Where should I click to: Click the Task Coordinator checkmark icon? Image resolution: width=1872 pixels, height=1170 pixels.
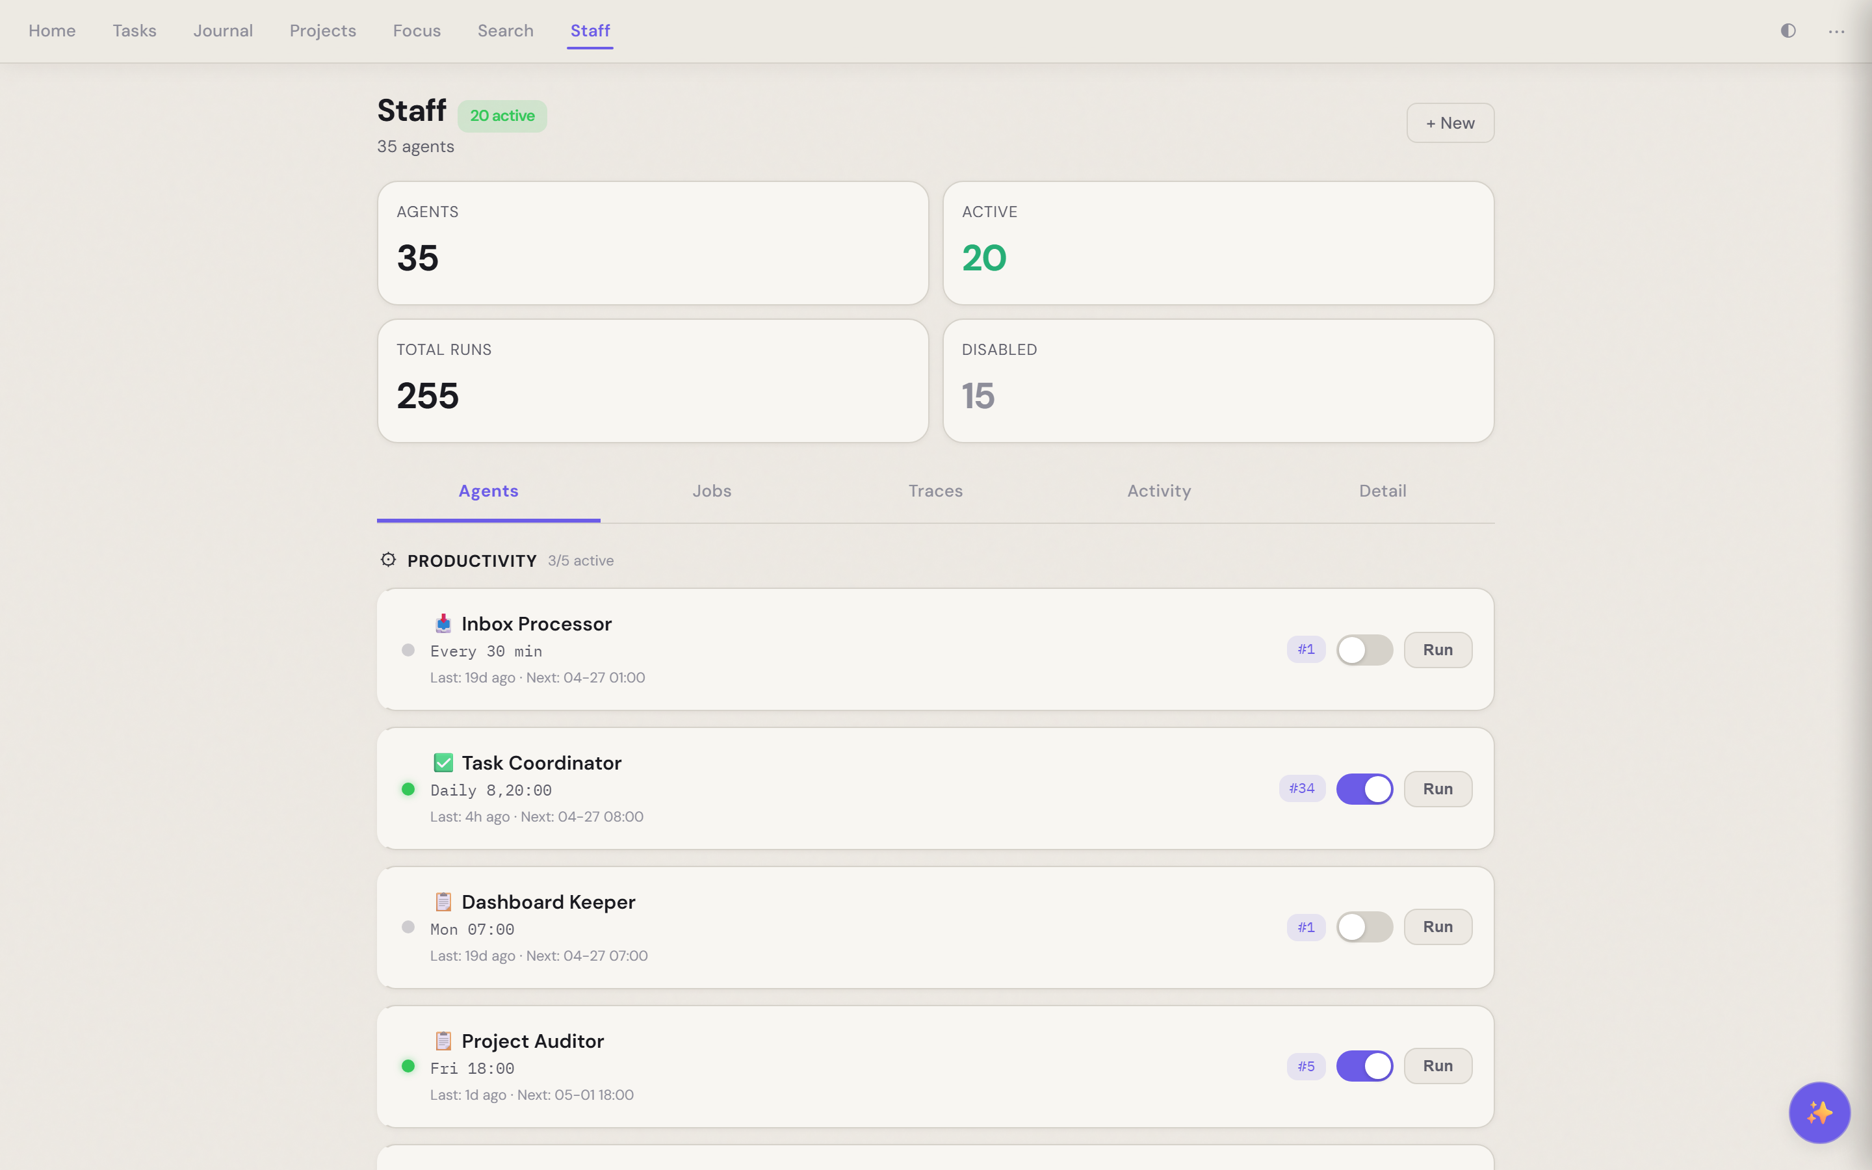(443, 763)
